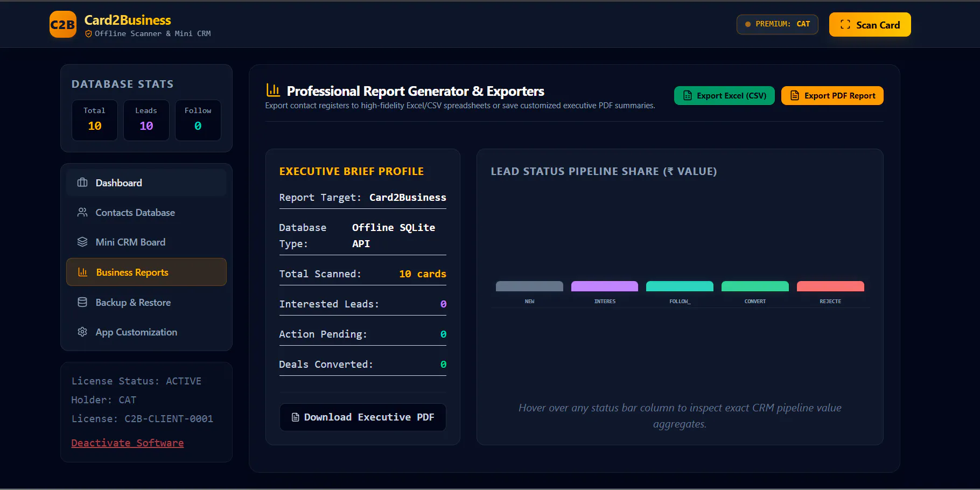Open App Customization settings
Image resolution: width=980 pixels, height=490 pixels.
[x=146, y=332]
